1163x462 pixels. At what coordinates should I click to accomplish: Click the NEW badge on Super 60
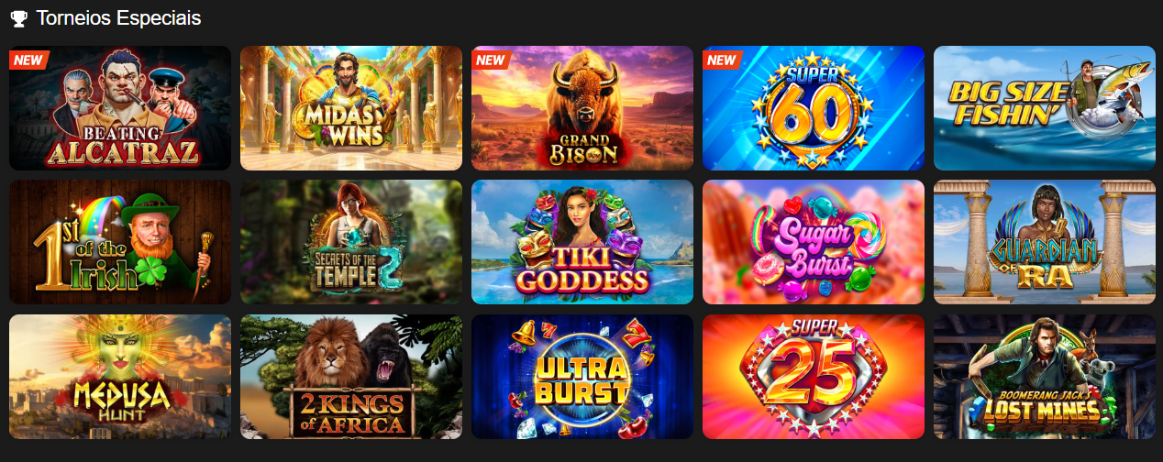pos(722,60)
